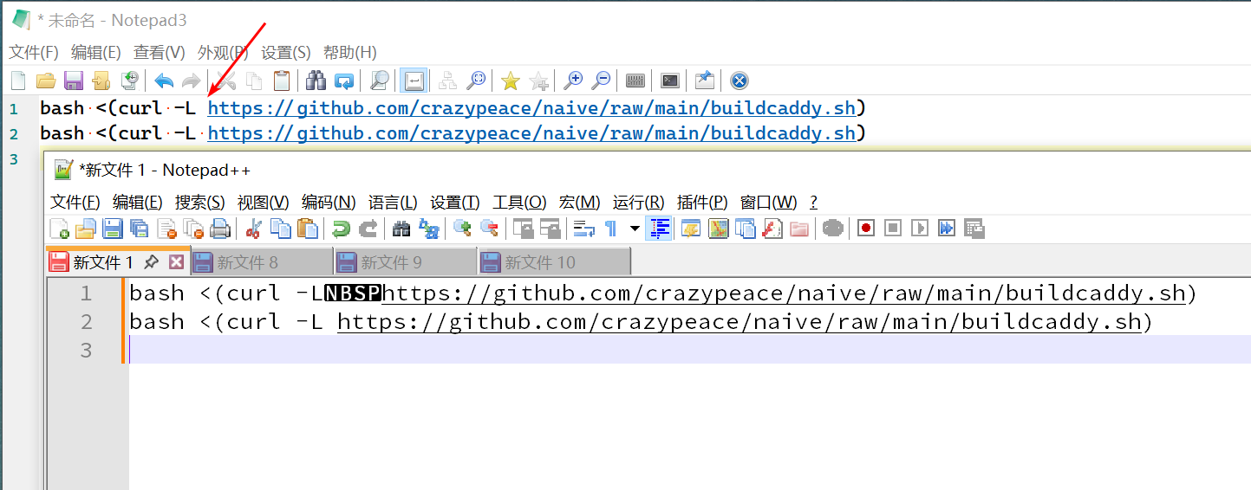Close the 新文件 1 tab

[176, 262]
